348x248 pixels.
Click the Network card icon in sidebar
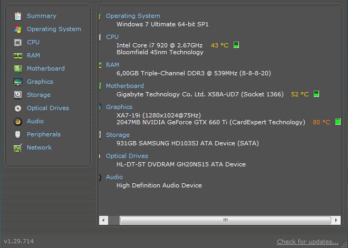18,148
